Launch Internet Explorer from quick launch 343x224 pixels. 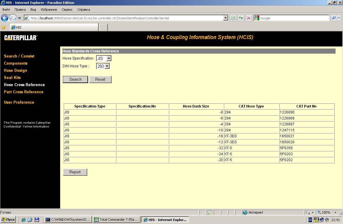click(x=24, y=220)
